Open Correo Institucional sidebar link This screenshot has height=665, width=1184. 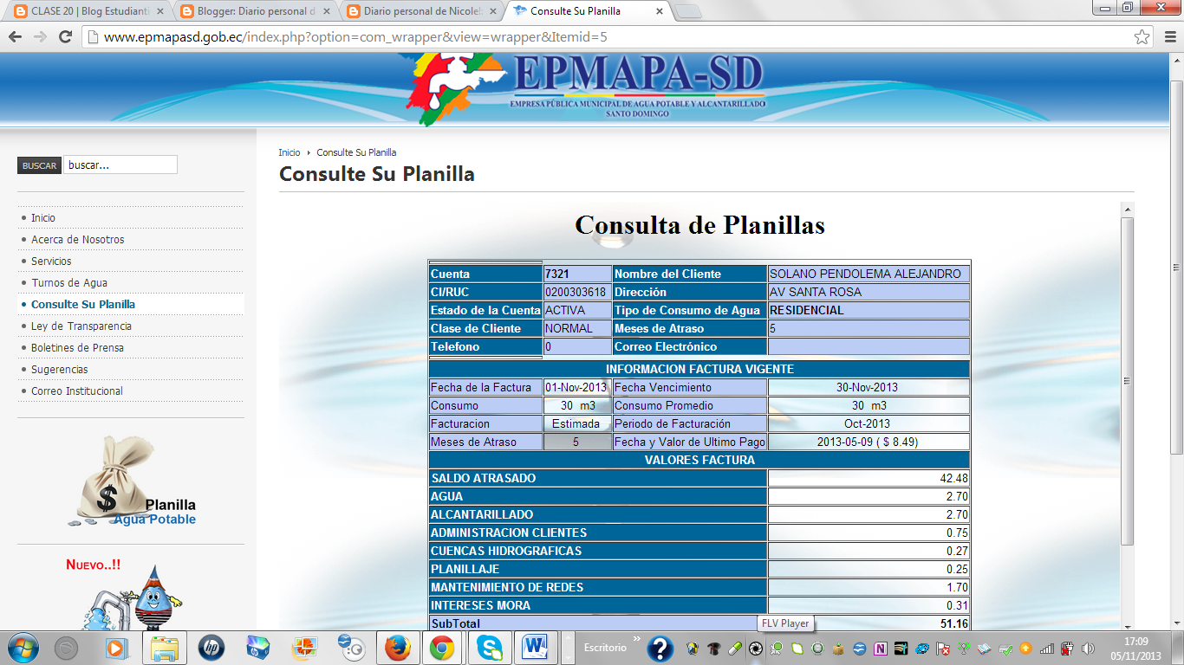pyautogui.click(x=77, y=391)
